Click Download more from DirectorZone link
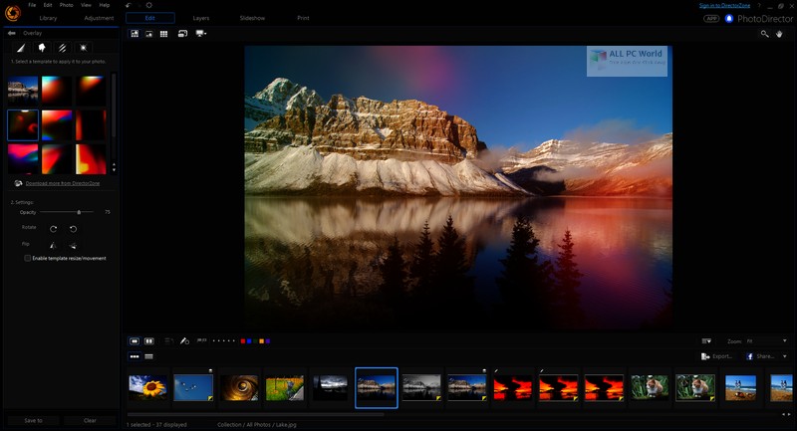Image resolution: width=797 pixels, height=431 pixels. pos(60,183)
